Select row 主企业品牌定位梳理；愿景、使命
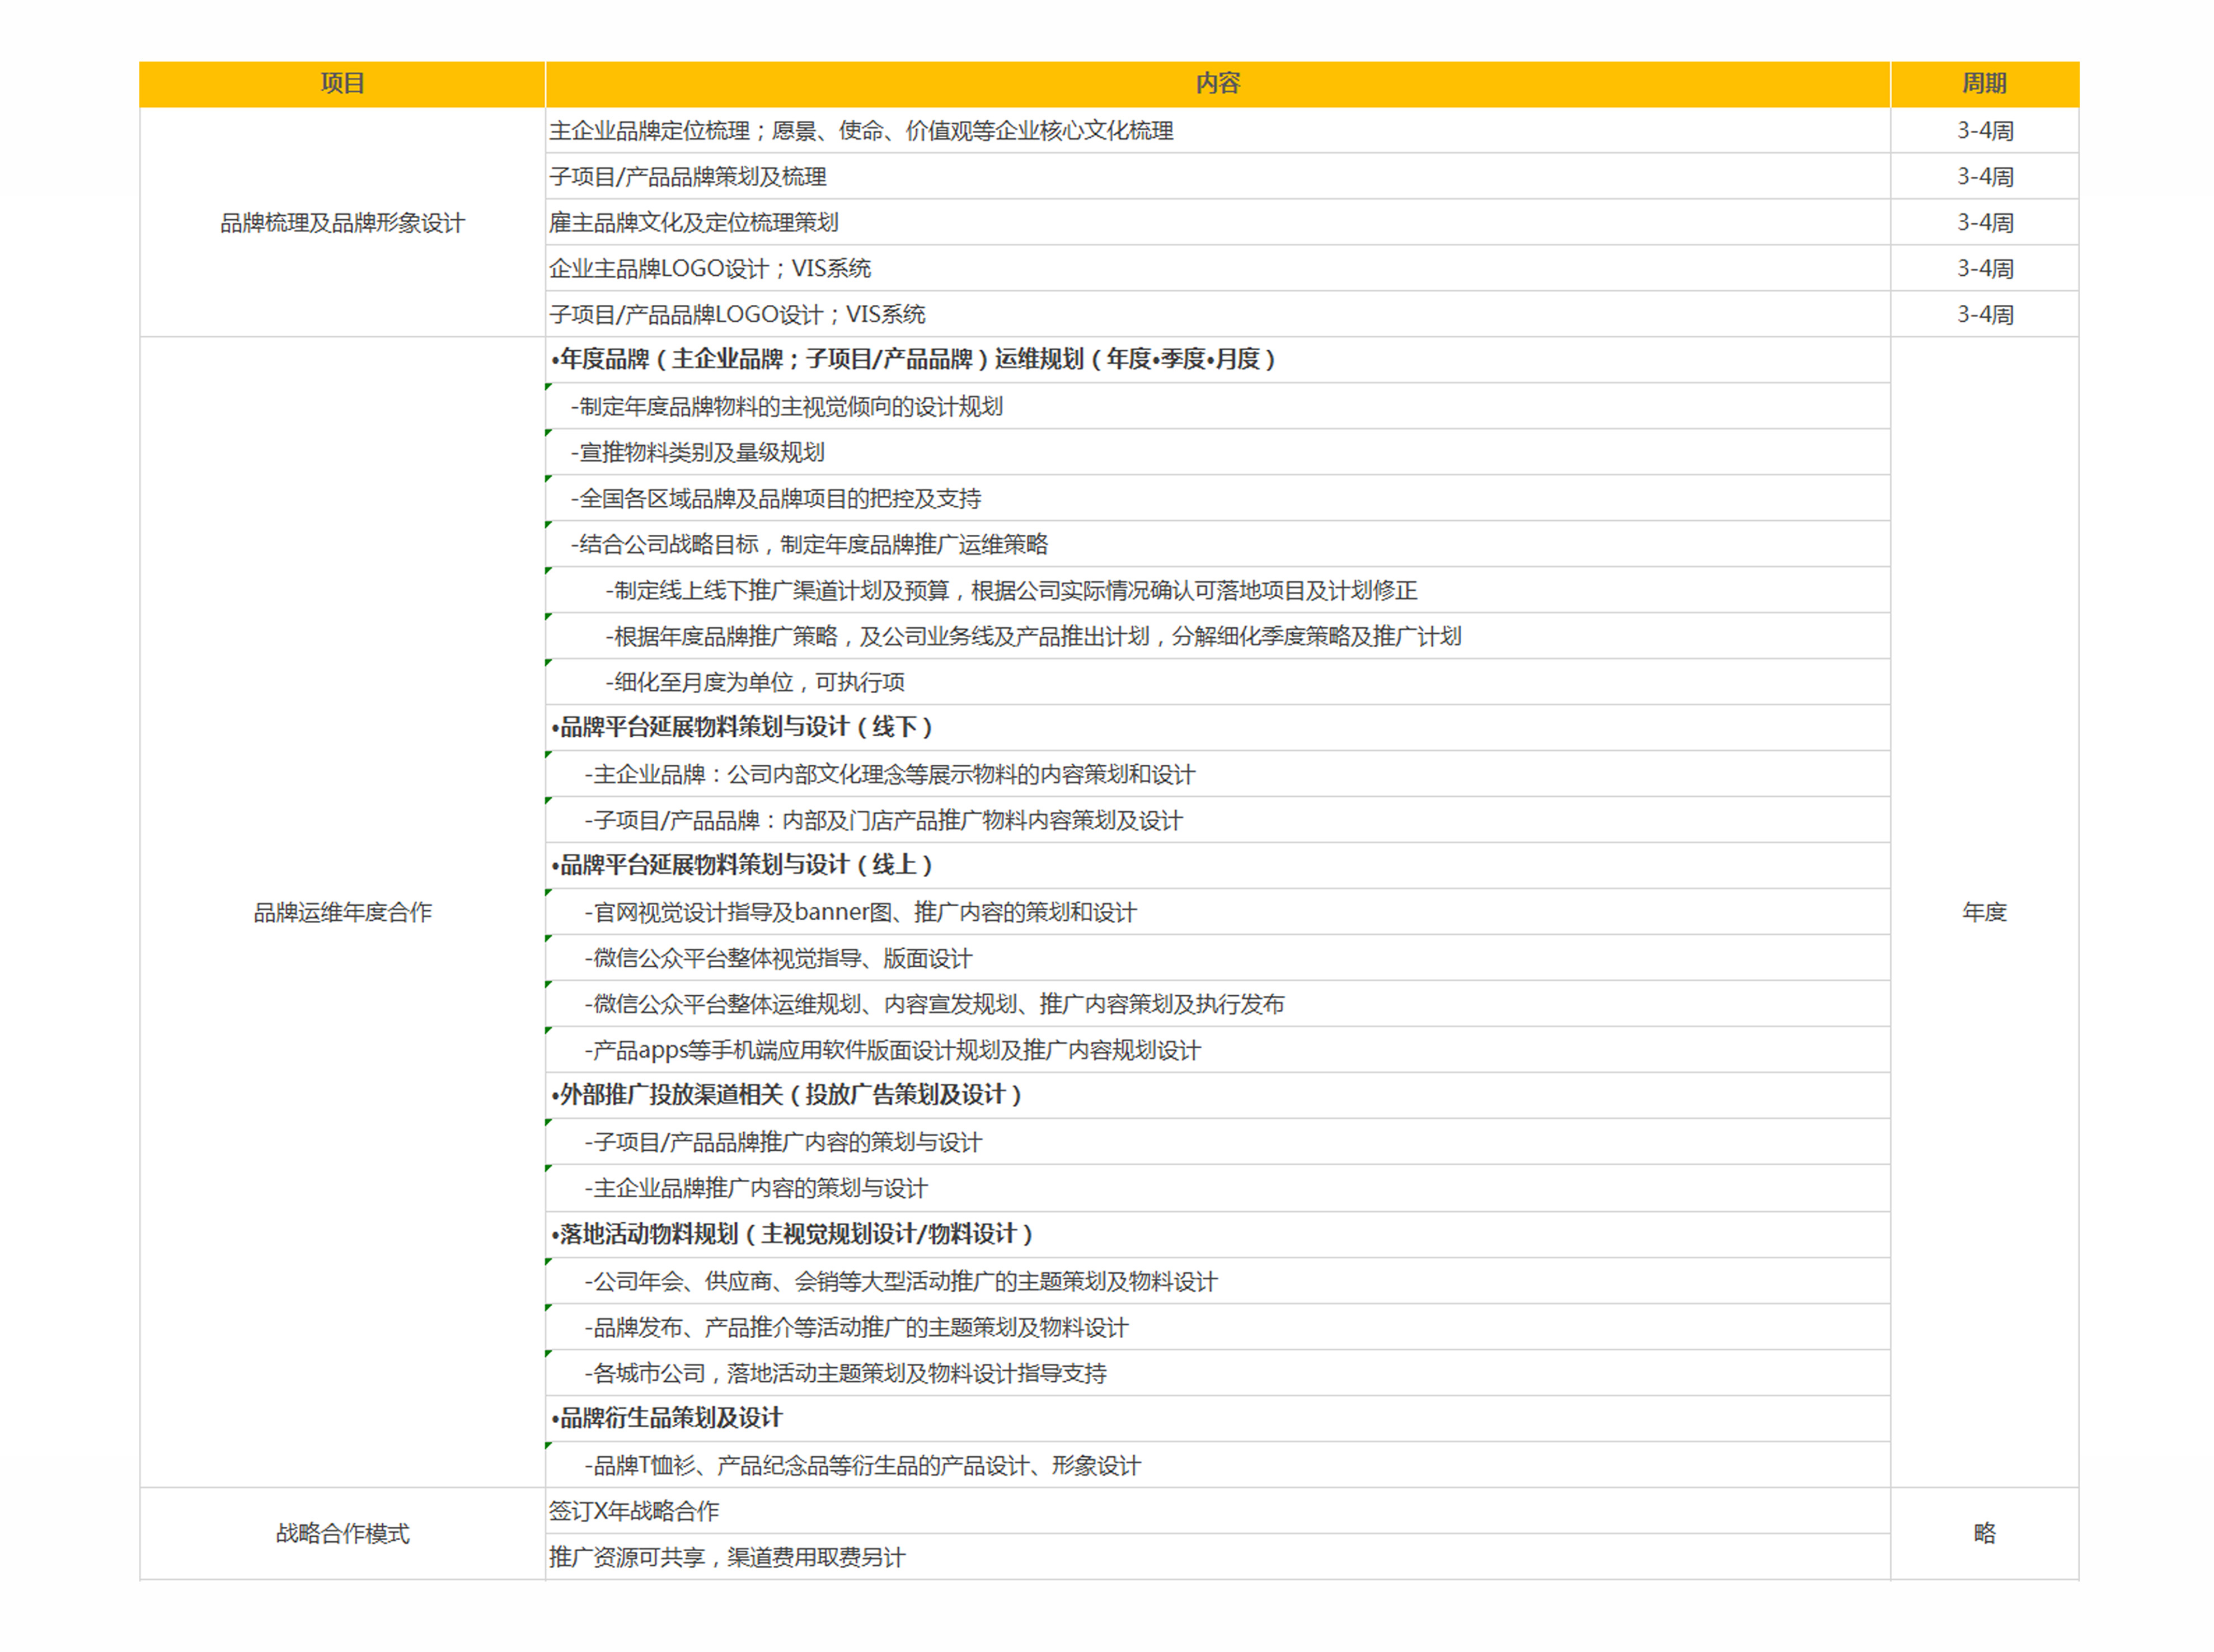The image size is (2214, 1652). [x=1218, y=130]
